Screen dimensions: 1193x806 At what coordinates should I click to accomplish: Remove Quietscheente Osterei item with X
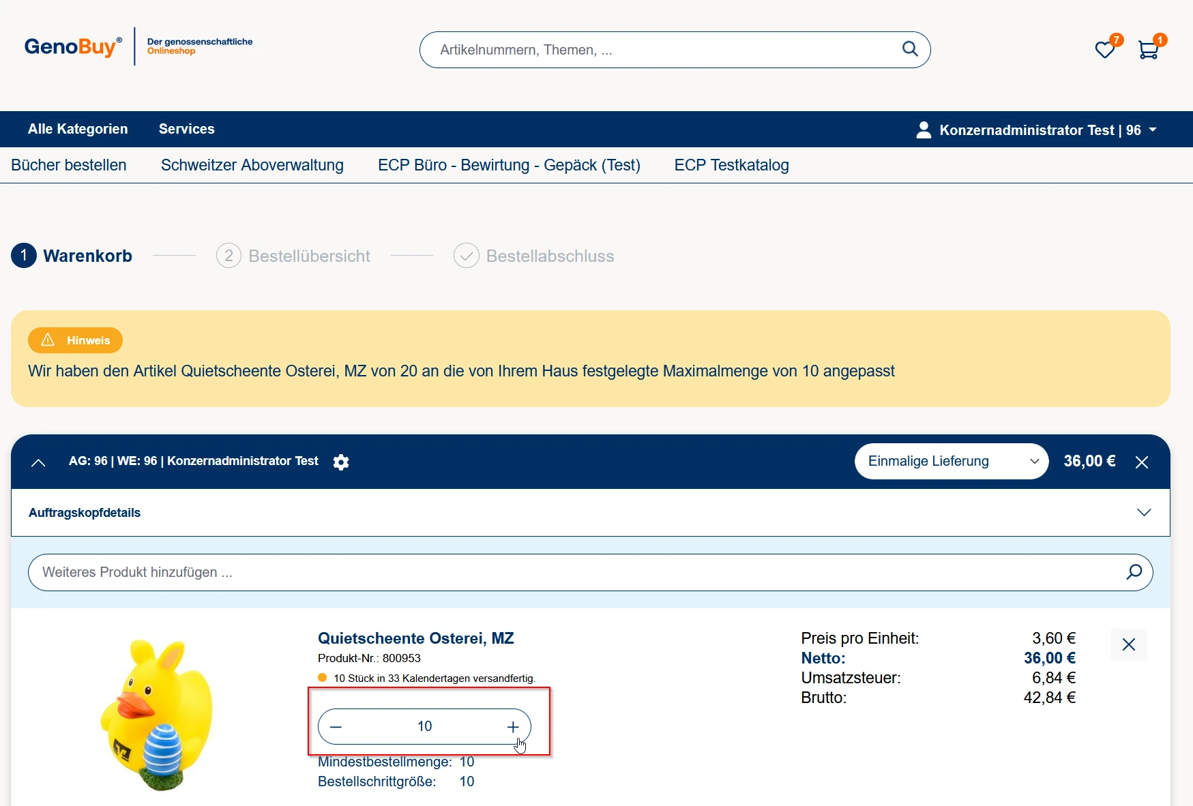(1128, 644)
